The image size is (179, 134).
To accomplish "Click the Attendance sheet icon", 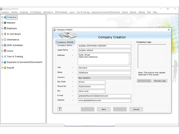I will tap(5, 40).
